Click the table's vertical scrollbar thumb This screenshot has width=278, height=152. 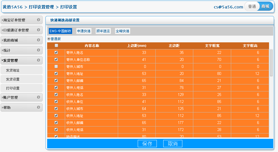(x=271, y=63)
